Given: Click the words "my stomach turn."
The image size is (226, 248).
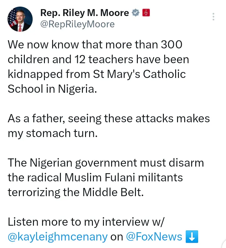Looking at the screenshot, I should (x=53, y=133).
